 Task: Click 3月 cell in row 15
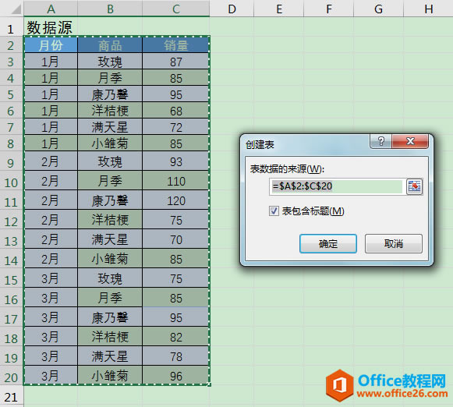click(x=51, y=278)
